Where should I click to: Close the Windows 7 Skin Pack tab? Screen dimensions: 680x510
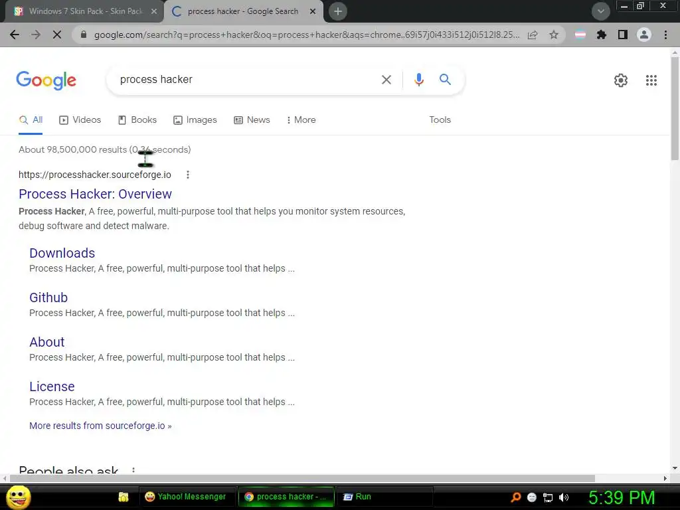point(154,11)
